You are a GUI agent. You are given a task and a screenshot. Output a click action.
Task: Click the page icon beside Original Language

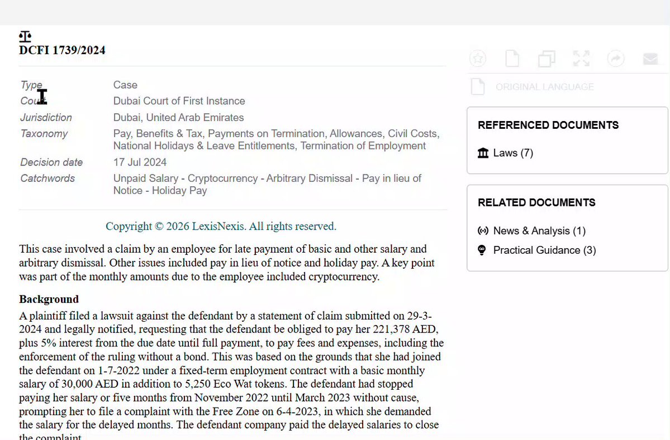[x=478, y=86]
